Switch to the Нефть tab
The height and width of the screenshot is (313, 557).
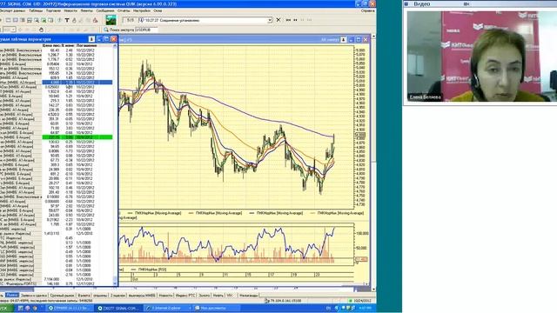pyautogui.click(x=218, y=296)
